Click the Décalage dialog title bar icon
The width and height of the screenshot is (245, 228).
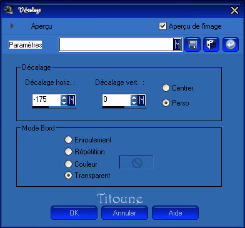(x=9, y=9)
